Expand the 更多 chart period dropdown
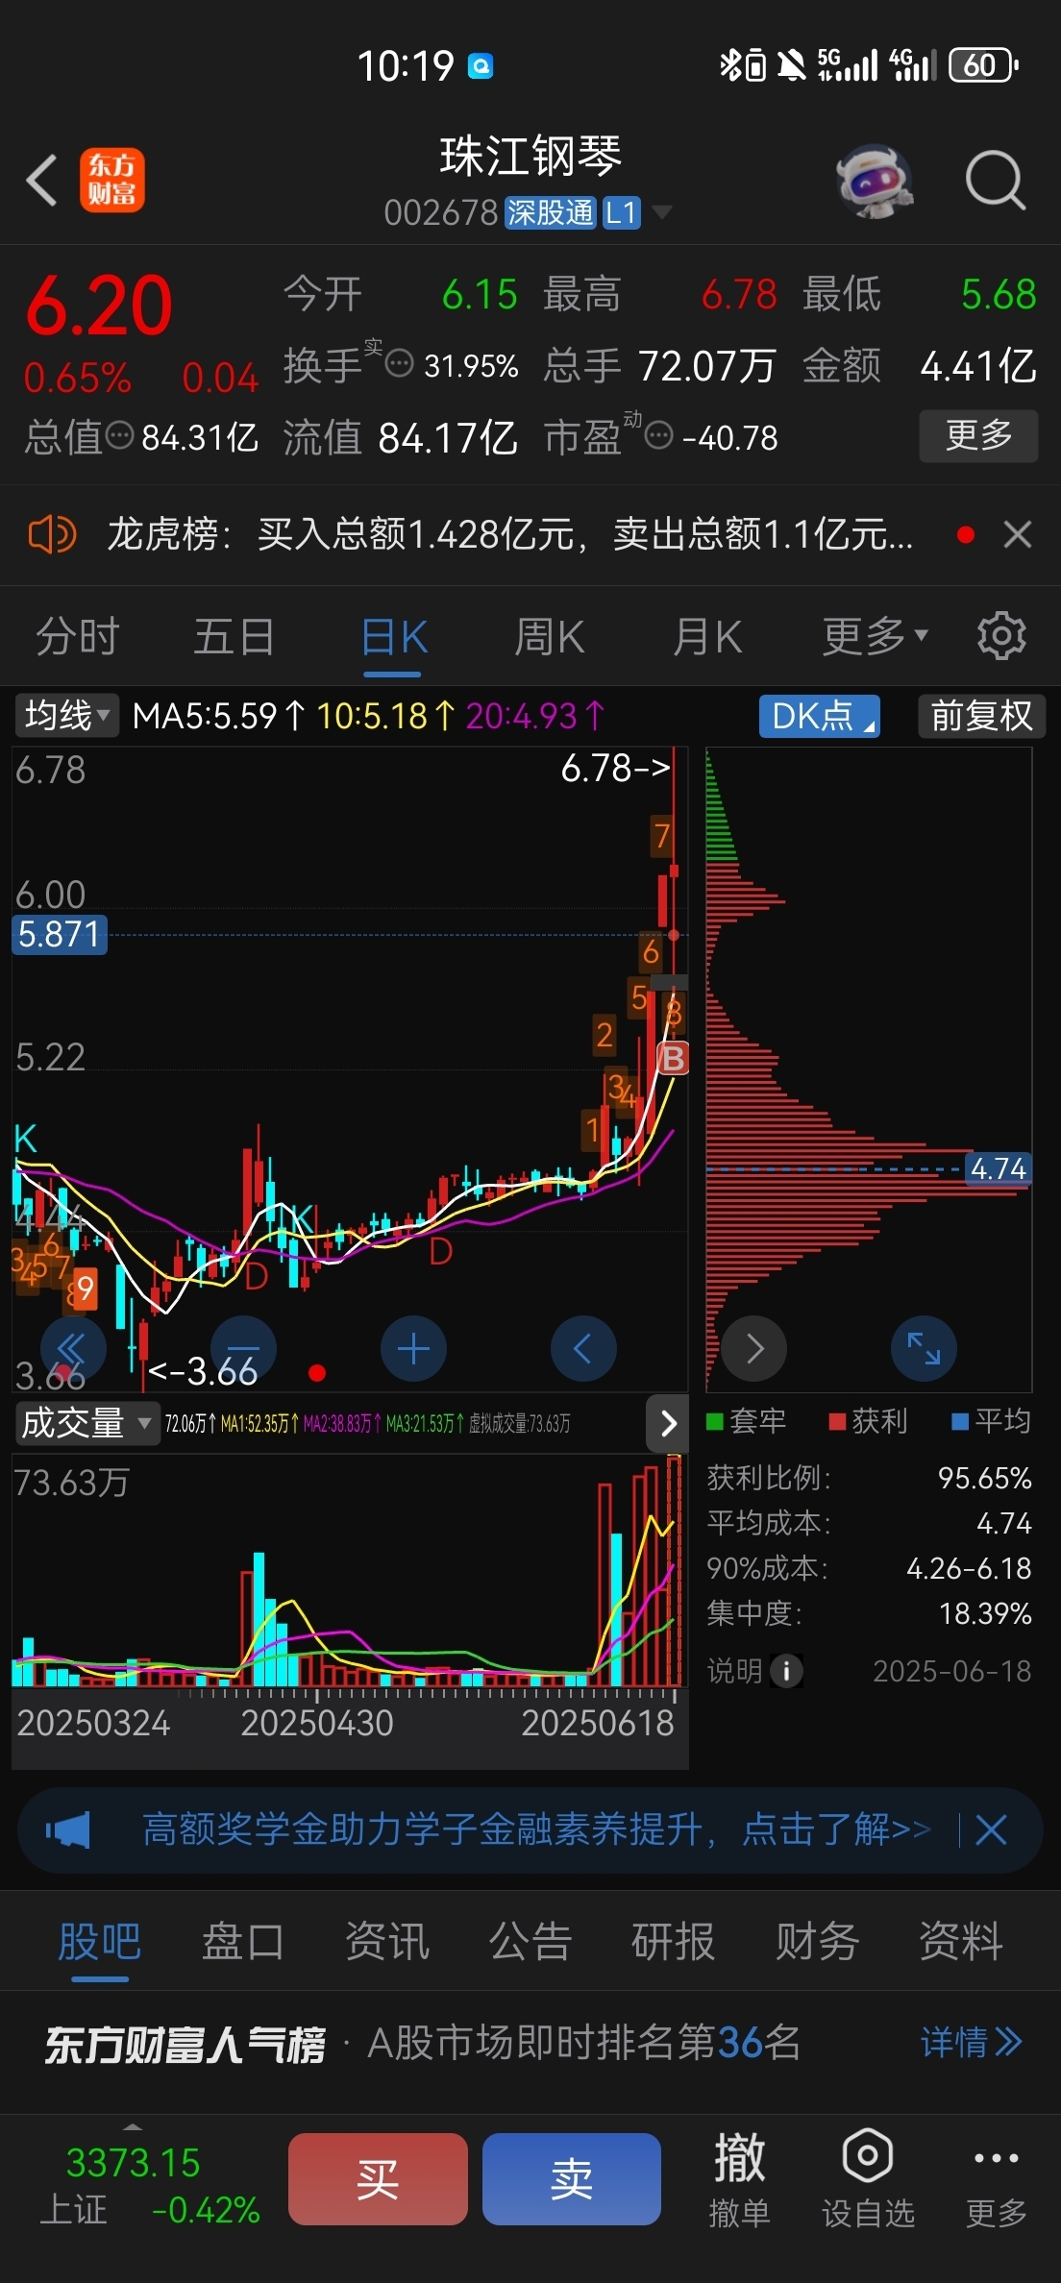1061x2283 pixels. (x=875, y=635)
